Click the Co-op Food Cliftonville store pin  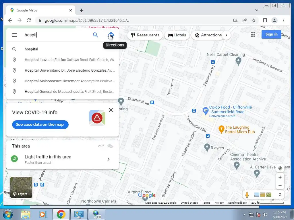tap(206, 111)
